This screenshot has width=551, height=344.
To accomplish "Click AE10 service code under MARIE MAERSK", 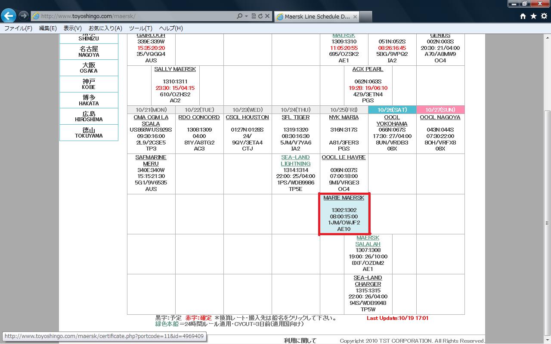I will [x=344, y=229].
